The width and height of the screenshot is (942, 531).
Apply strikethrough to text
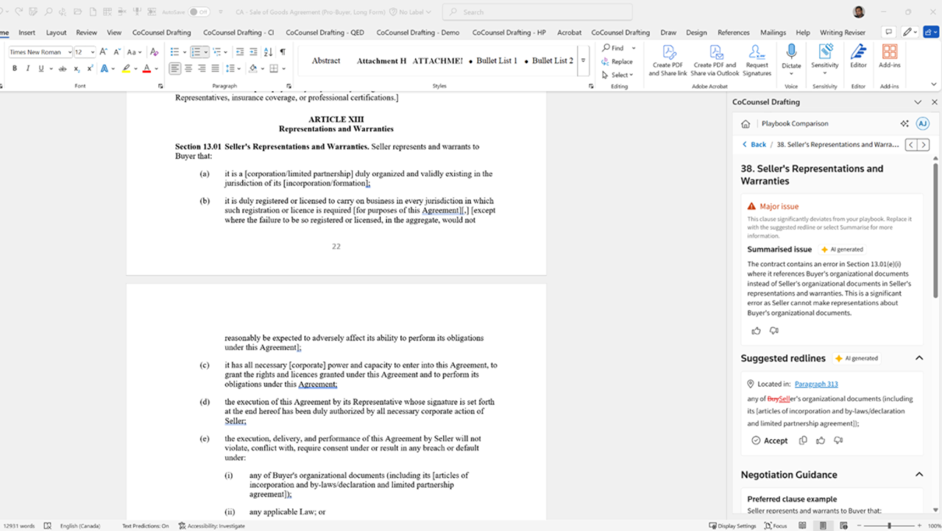coord(63,68)
